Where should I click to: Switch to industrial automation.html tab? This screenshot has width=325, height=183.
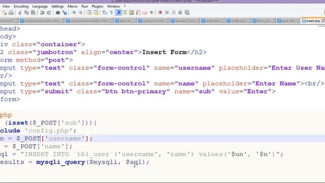tap(41, 21)
